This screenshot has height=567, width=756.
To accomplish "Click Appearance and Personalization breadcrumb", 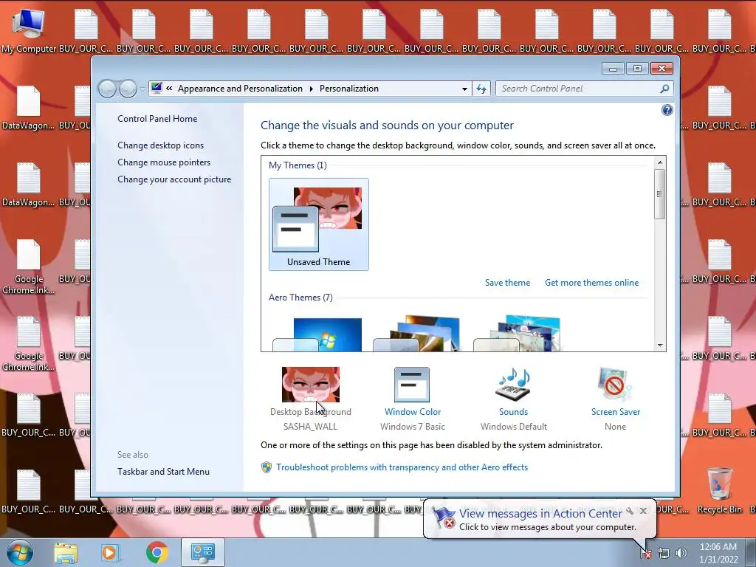I will click(x=240, y=89).
